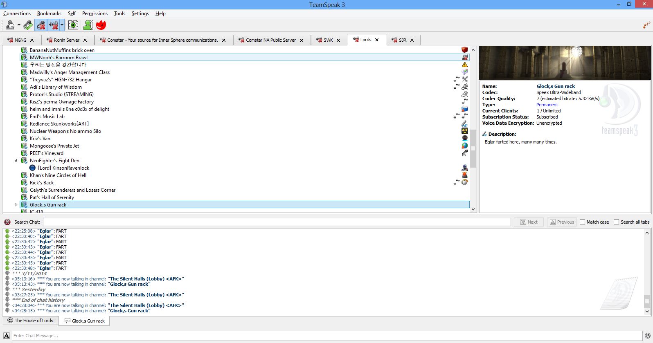Click drum icon on heim and imni's row
Image resolution: width=653 pixels, height=343 pixels.
[464, 109]
